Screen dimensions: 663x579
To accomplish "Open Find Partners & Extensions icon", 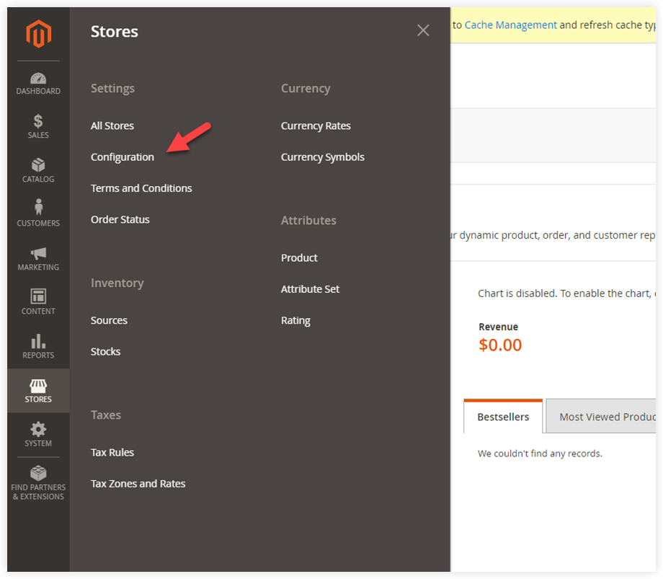I will click(x=38, y=473).
